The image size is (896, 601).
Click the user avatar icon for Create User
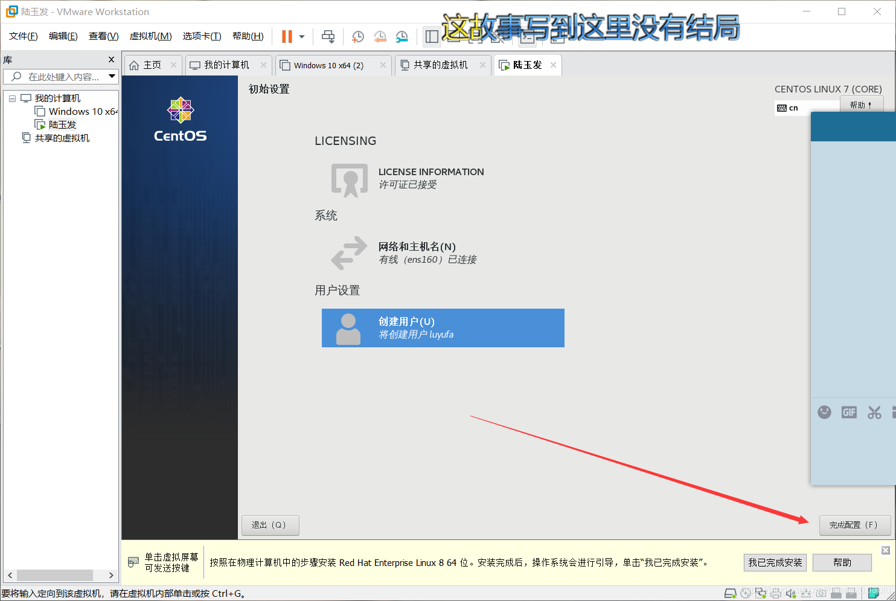348,329
